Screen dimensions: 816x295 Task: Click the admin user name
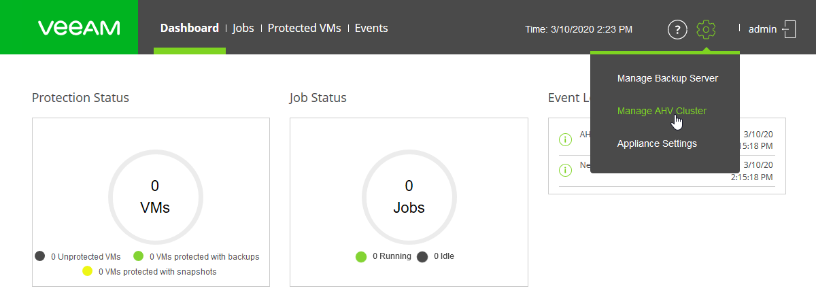pos(763,29)
